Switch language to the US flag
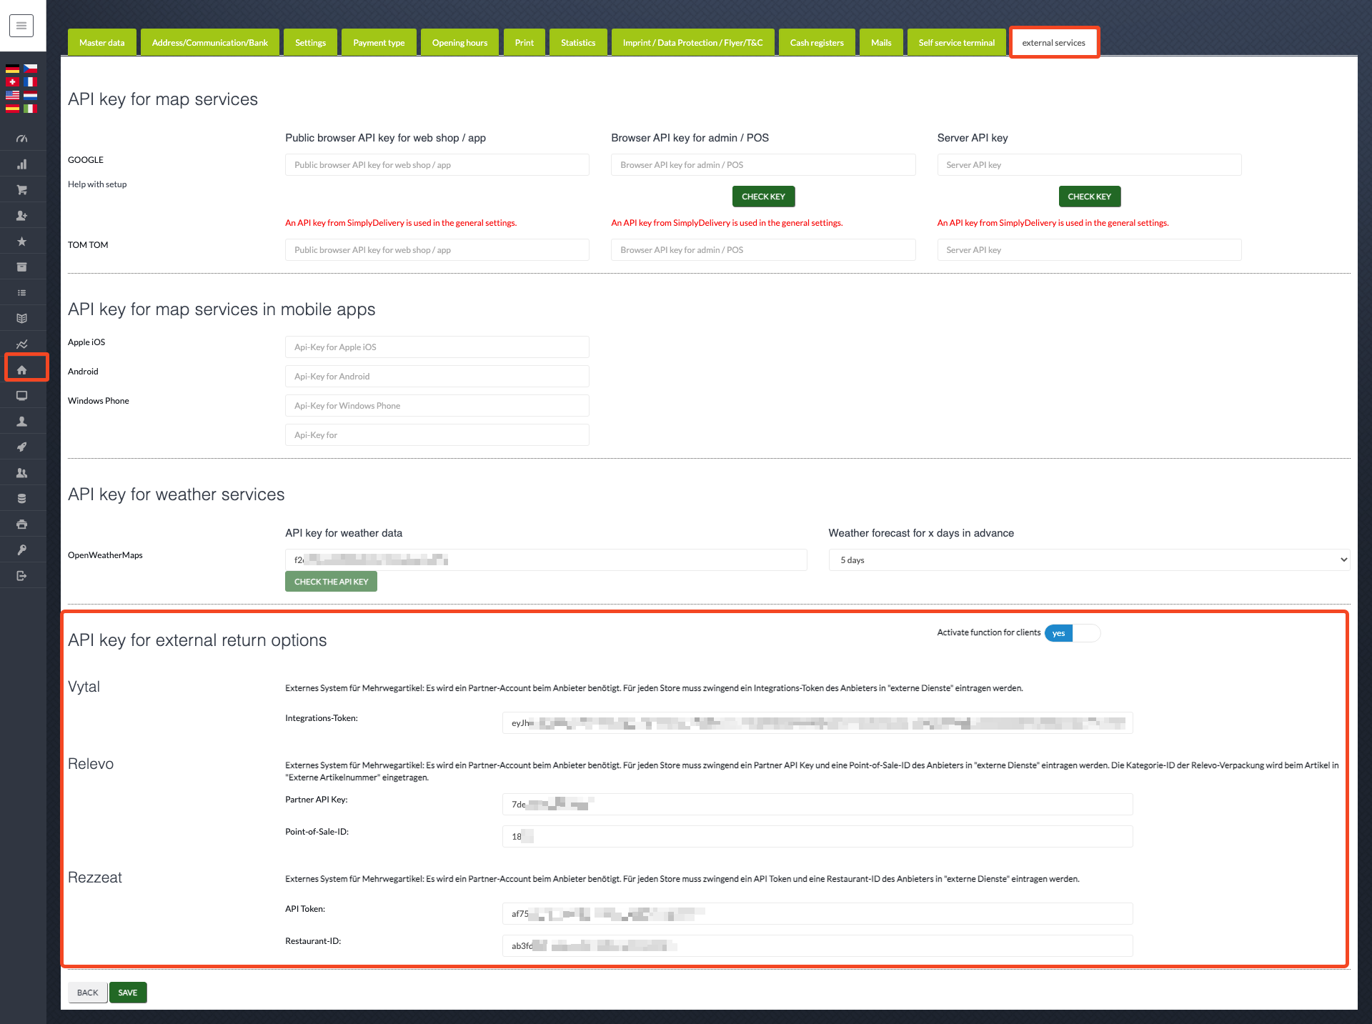Screen dimensions: 1372x1024 12,95
